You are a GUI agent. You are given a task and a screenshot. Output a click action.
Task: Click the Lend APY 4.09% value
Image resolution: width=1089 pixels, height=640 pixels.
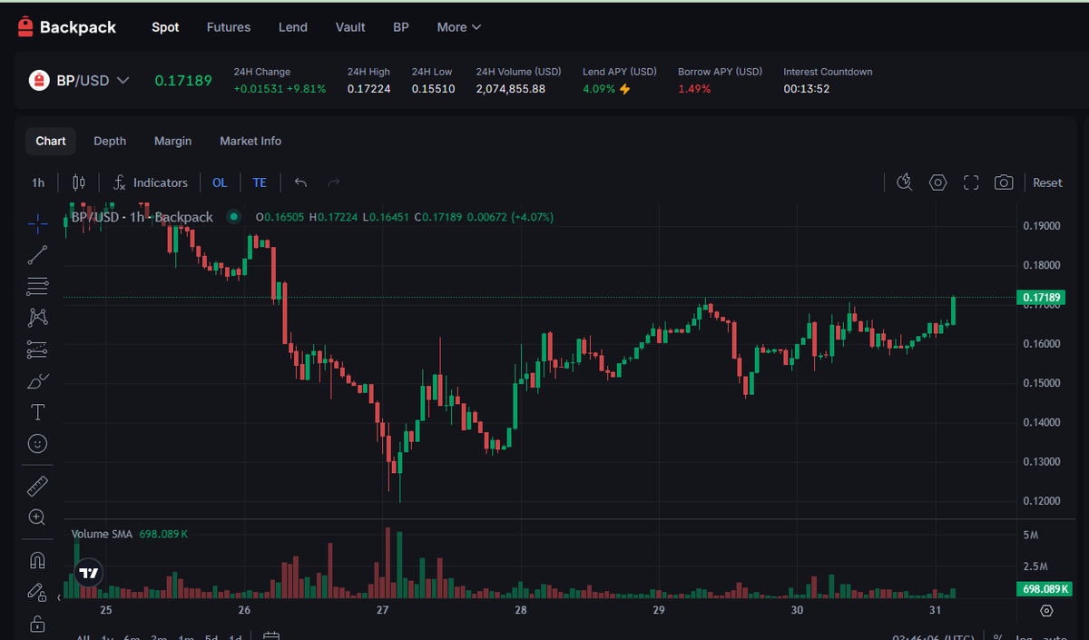(599, 89)
